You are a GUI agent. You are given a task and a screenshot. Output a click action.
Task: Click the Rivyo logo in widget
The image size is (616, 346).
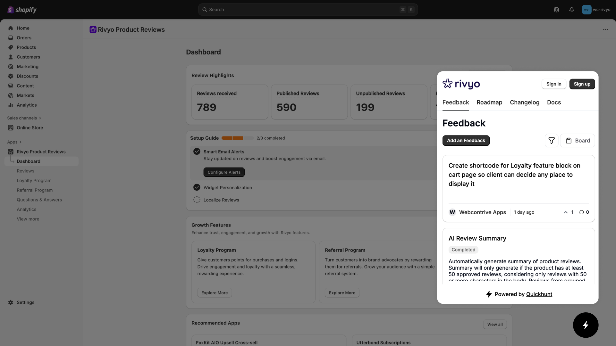tap(461, 84)
